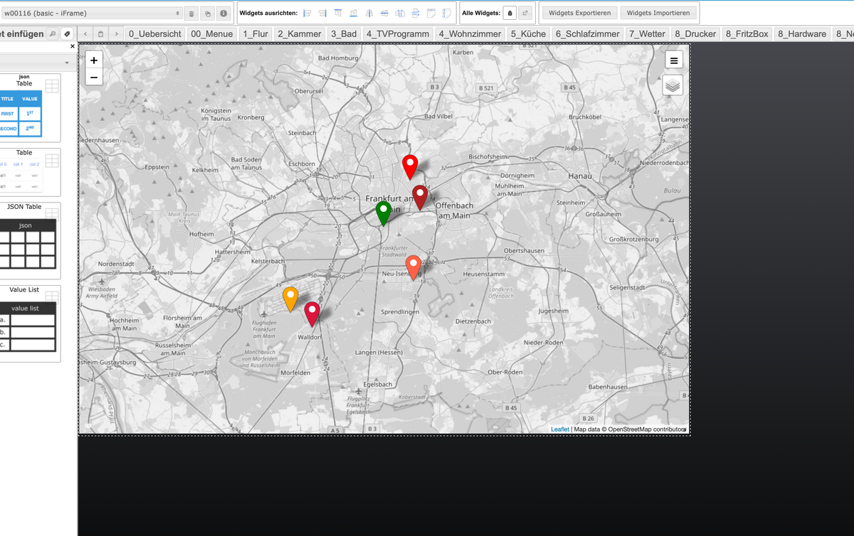Viewport: 854px width, 536px height.
Task: Open the widget selector dropdown w00116
Action: click(x=92, y=14)
